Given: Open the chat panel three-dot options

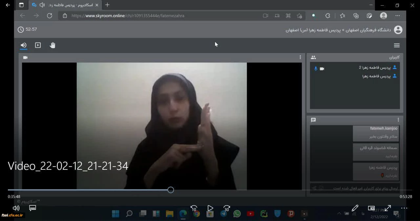Looking at the screenshot, I should point(398,120).
